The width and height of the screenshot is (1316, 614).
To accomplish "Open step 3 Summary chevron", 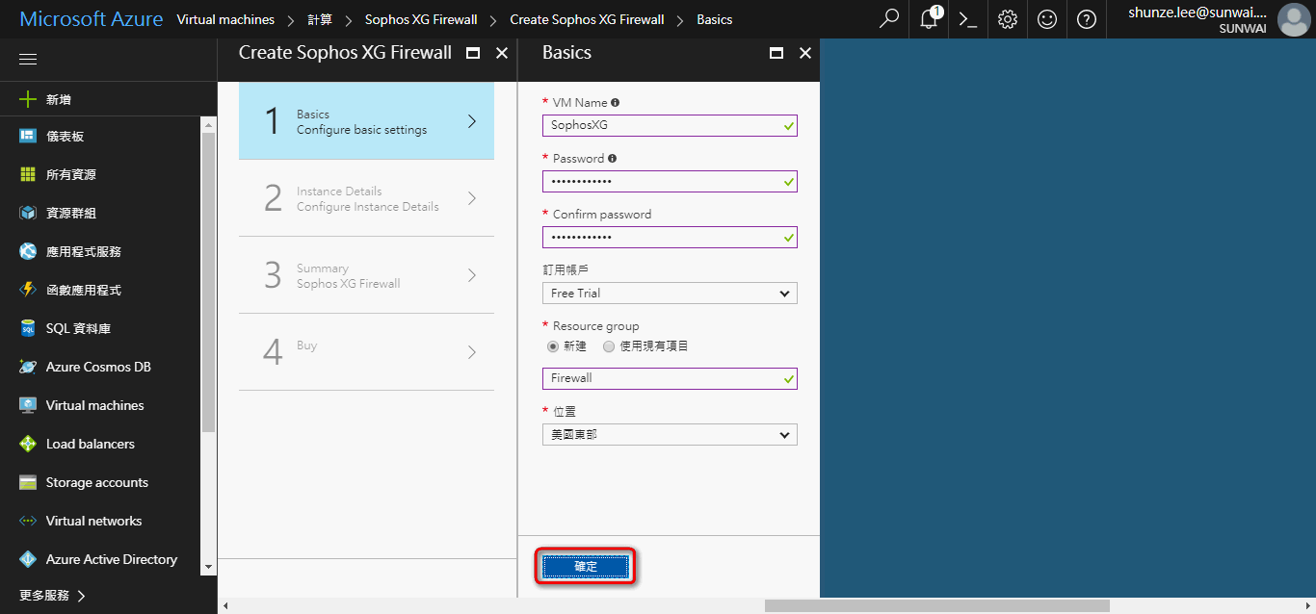I will pyautogui.click(x=472, y=275).
